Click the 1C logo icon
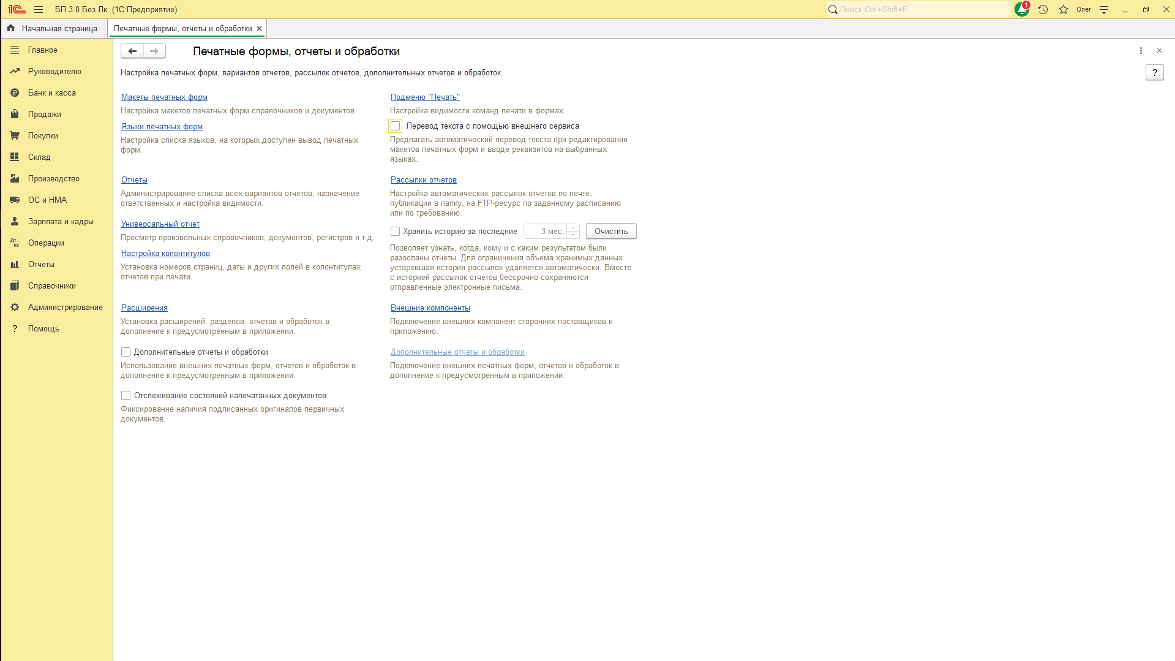Screen dimensions: 1175x661 pyautogui.click(x=17, y=9)
